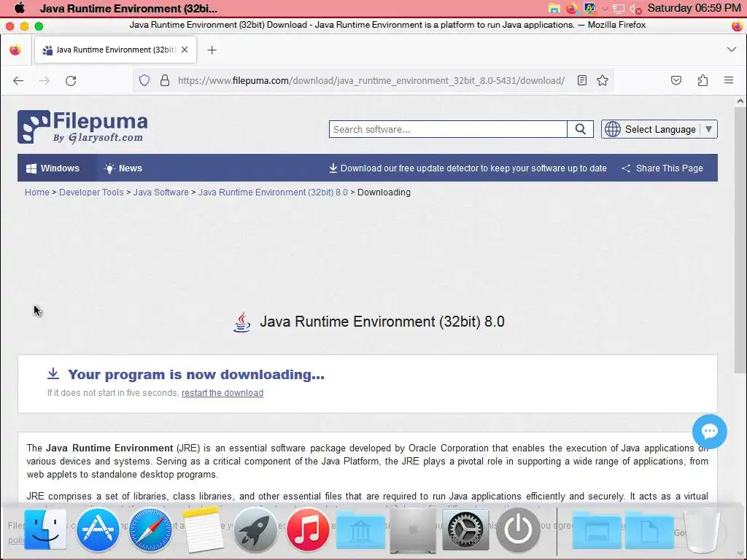Open the News section

point(123,168)
